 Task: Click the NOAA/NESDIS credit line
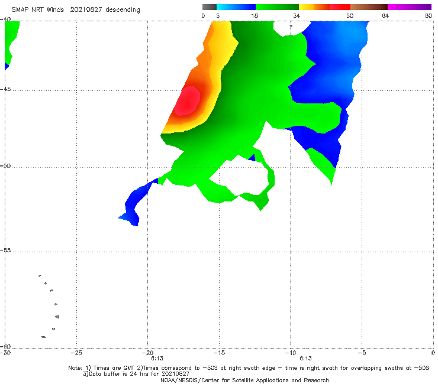point(244,380)
